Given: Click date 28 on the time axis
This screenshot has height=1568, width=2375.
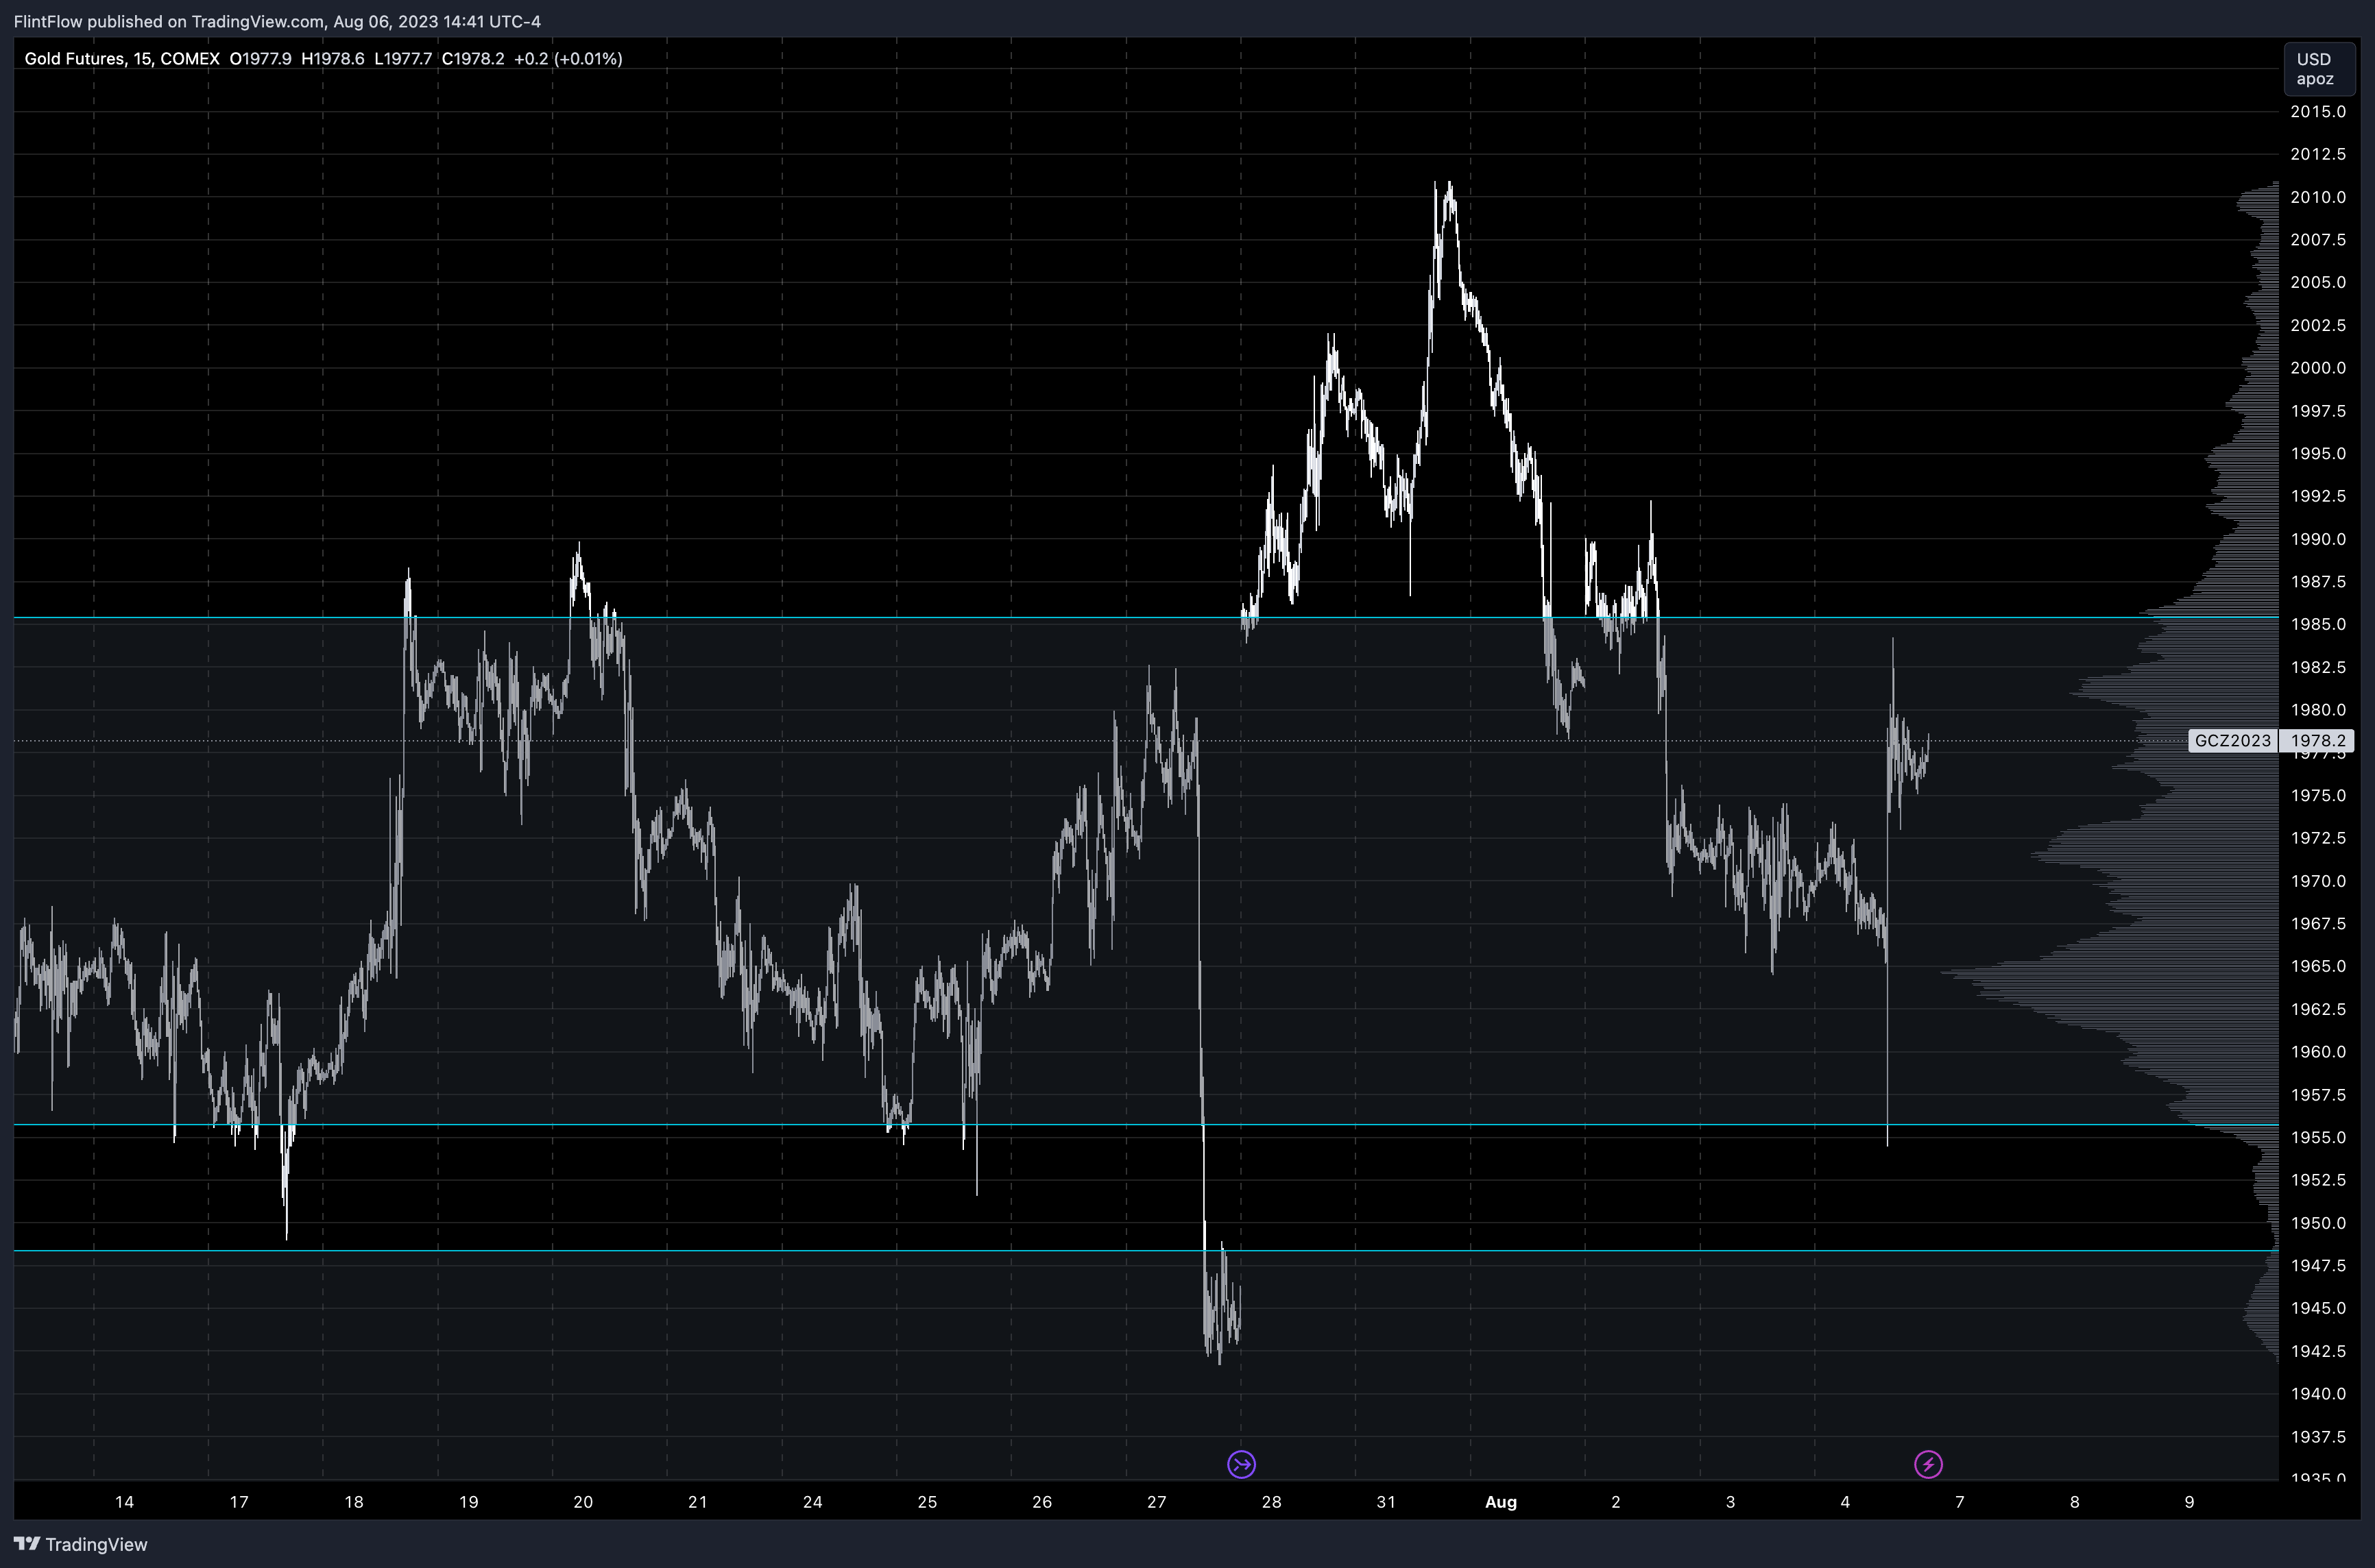Looking at the screenshot, I should tap(1270, 1502).
